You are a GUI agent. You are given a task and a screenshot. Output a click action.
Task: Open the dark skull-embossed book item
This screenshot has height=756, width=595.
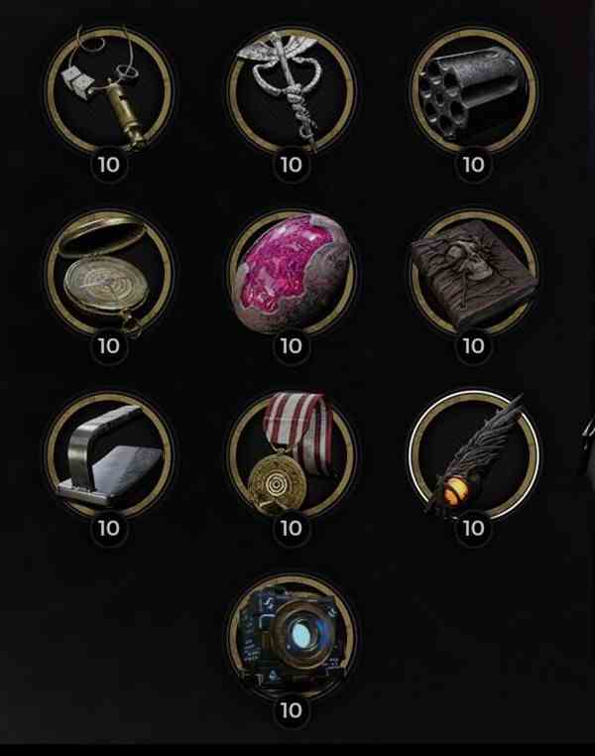[473, 272]
